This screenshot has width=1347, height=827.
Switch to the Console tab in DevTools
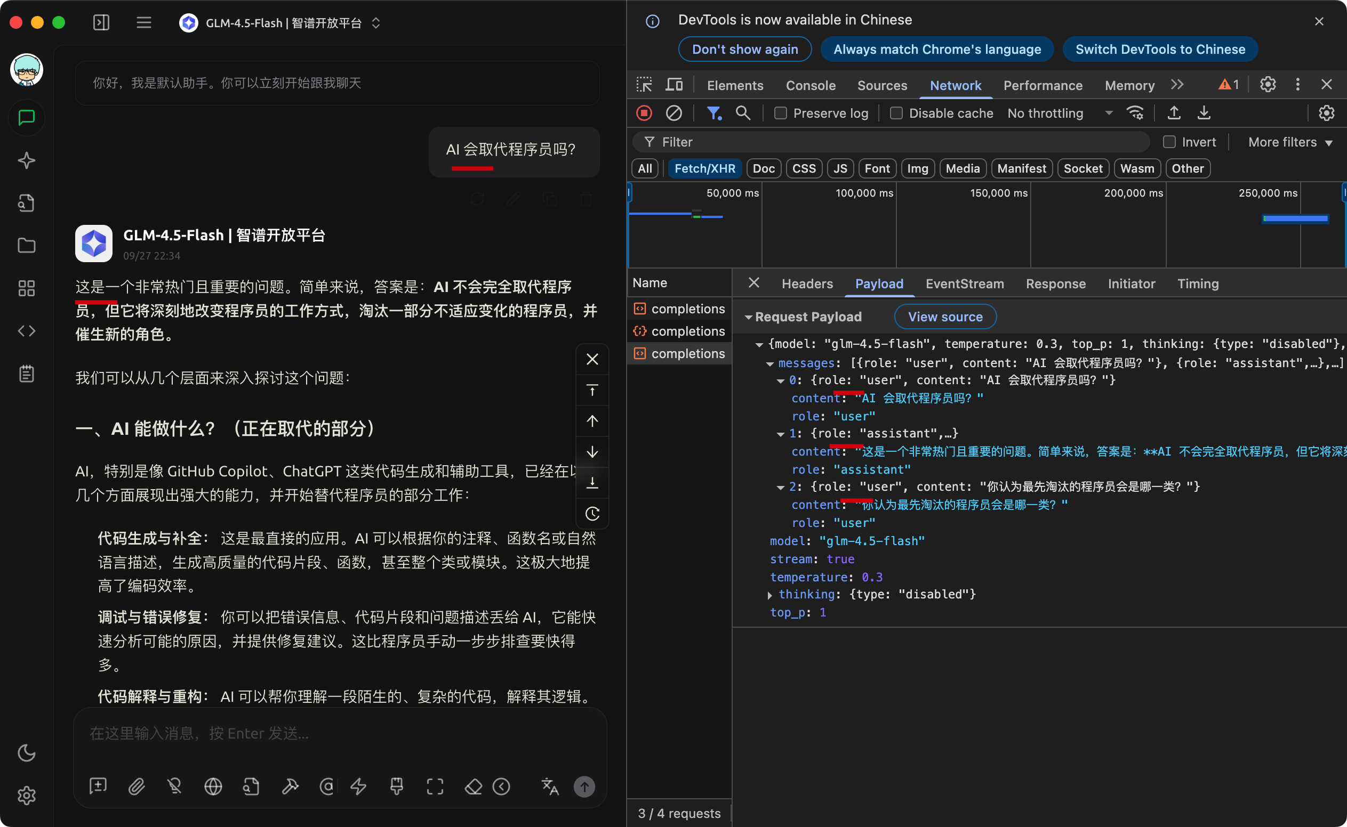pyautogui.click(x=811, y=85)
